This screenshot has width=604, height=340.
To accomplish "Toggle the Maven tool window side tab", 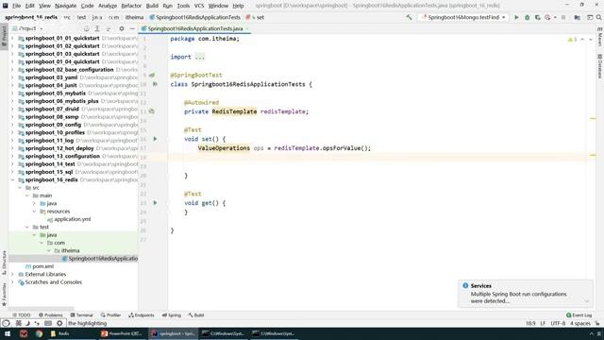I will (600, 37).
